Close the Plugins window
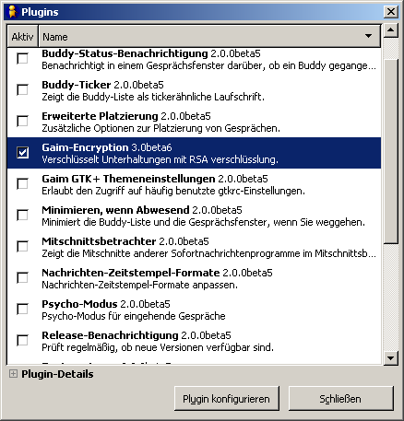Screen dimensions: 404x421 [x=391, y=12]
